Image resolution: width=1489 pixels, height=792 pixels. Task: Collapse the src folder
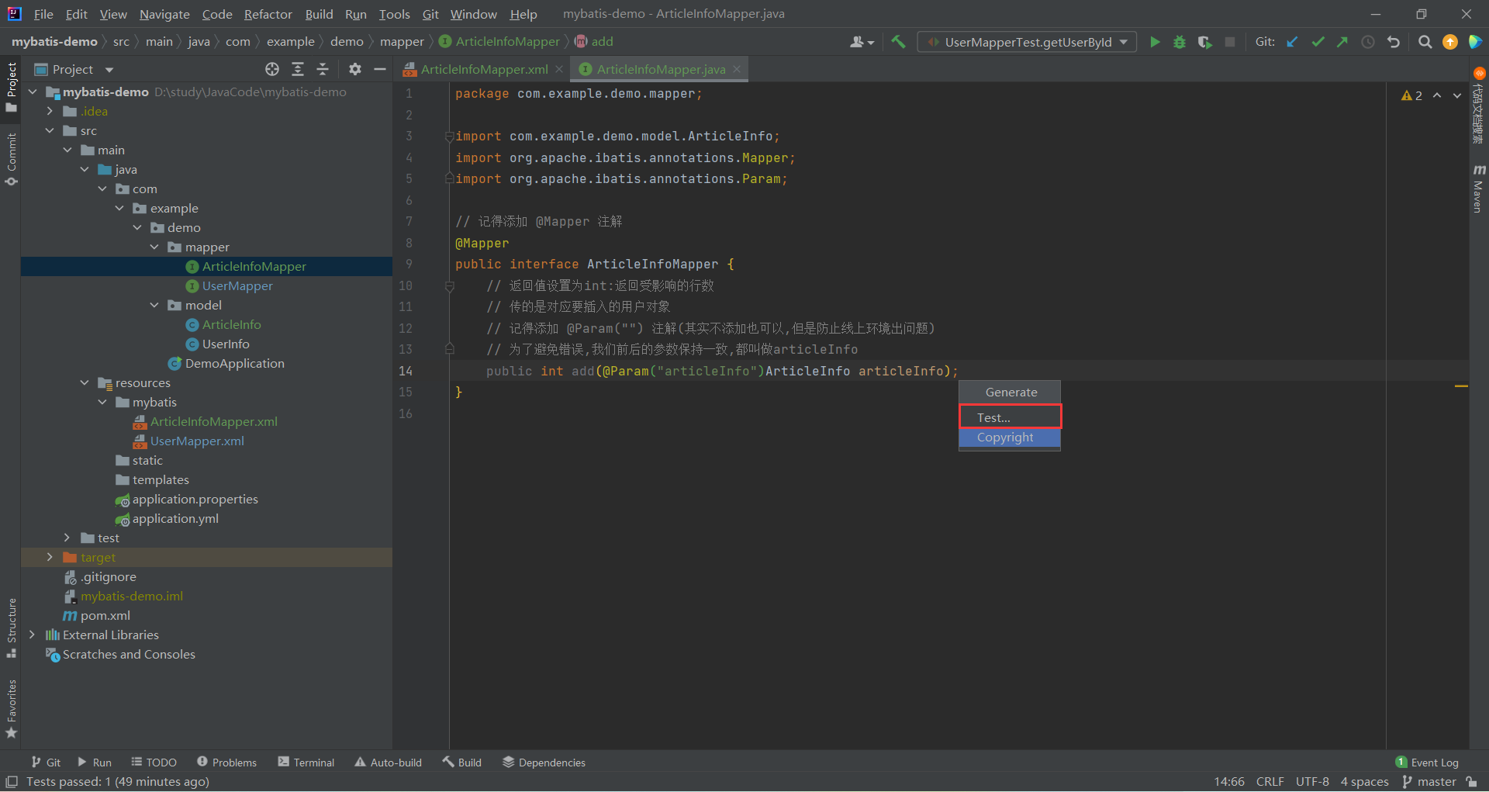point(50,130)
